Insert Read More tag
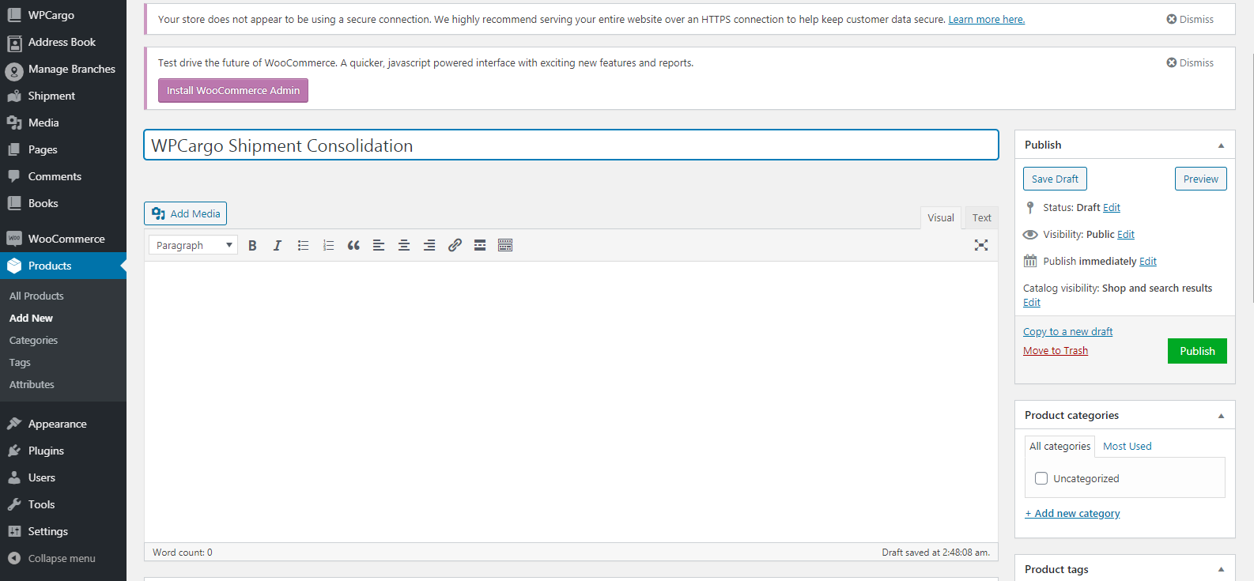This screenshot has height=581, width=1254. 480,246
